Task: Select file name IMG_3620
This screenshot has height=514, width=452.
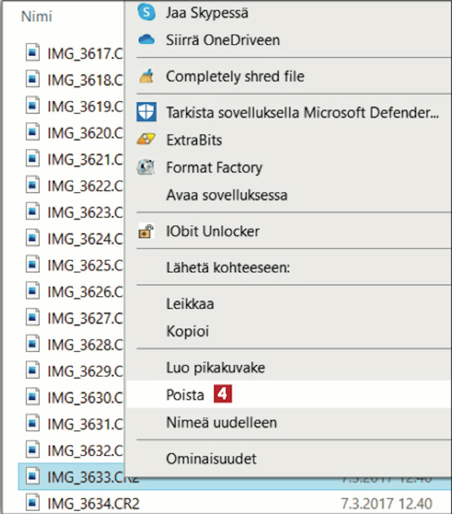Action: pos(85,133)
